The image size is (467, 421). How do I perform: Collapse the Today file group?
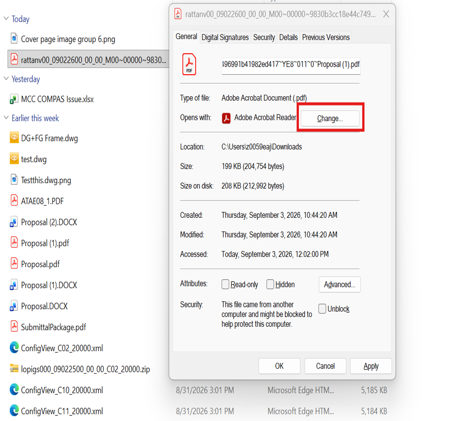6,18
